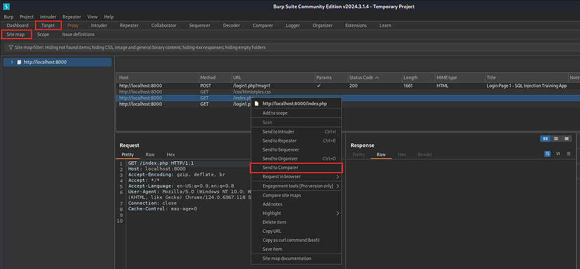
Task: Sort the table by the Length column header
Action: click(419, 78)
